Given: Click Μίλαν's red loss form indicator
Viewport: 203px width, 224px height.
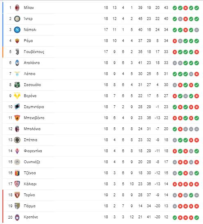Looking at the screenshot, I should pos(185,8).
